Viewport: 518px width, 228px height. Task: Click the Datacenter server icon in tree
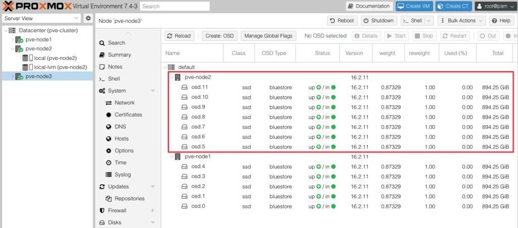coord(12,30)
